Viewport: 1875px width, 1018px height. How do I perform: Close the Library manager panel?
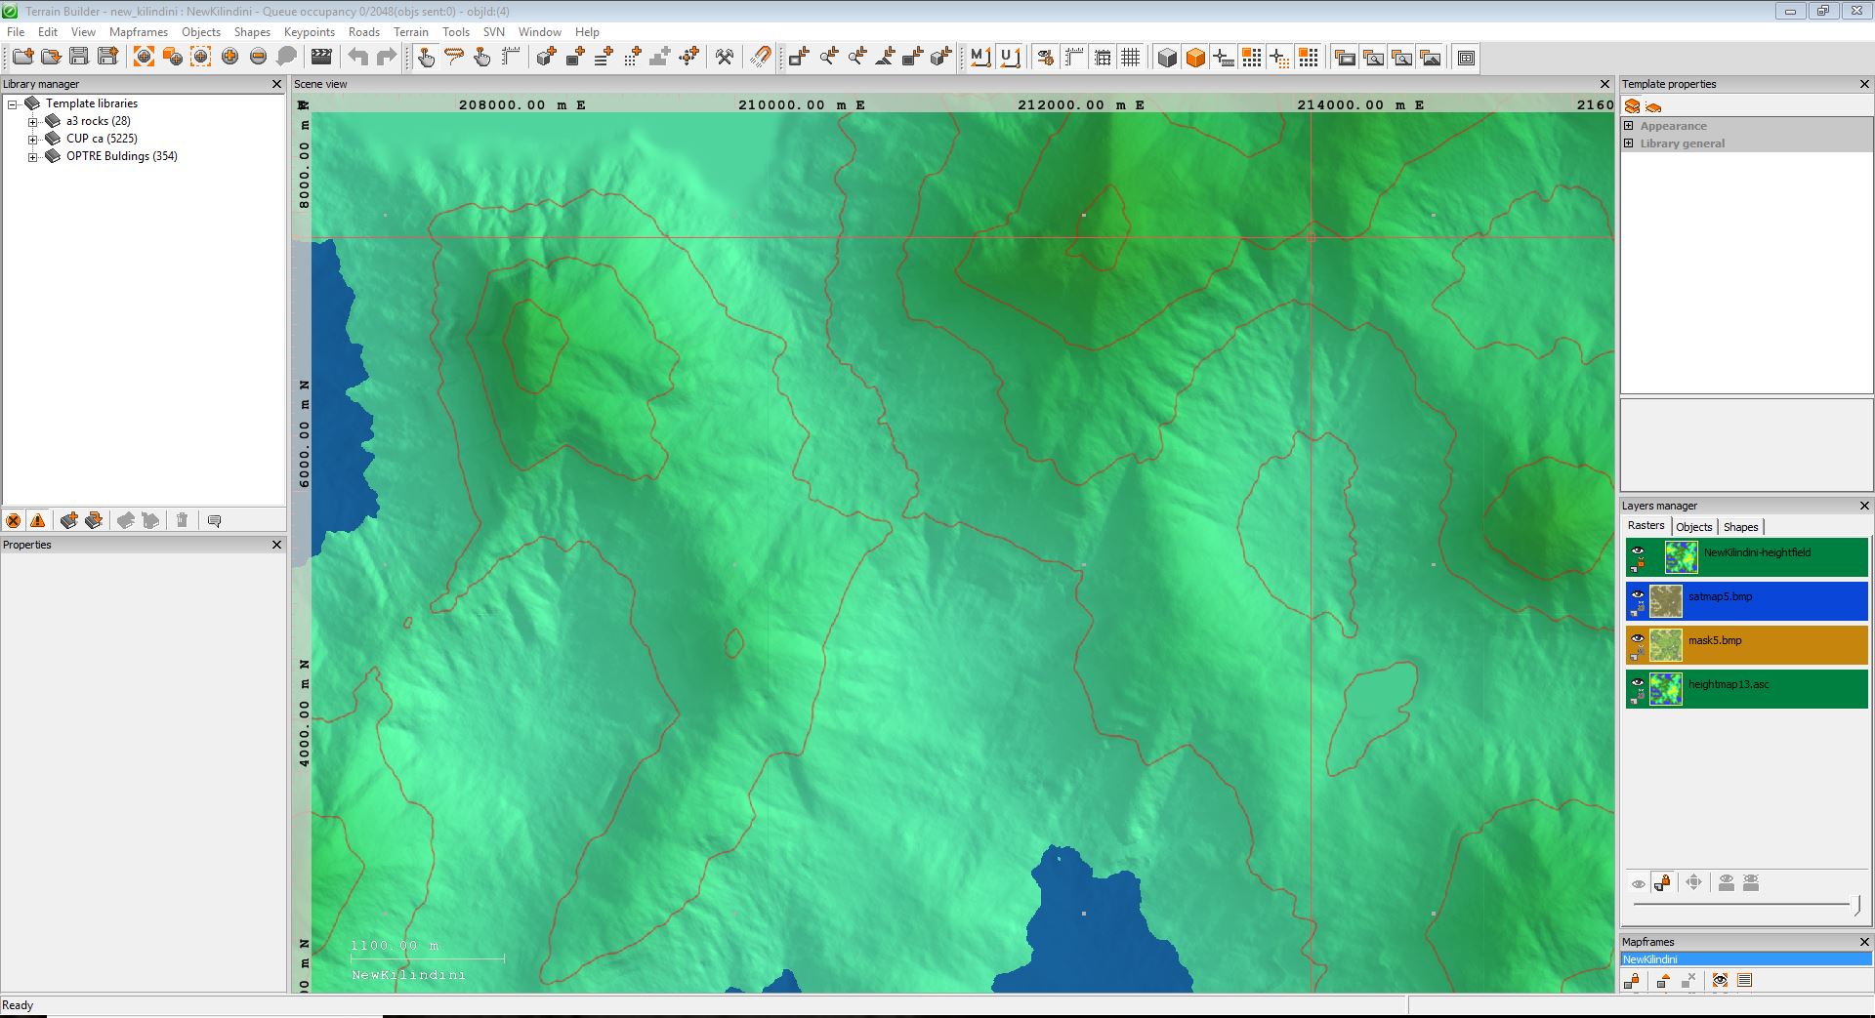277,84
